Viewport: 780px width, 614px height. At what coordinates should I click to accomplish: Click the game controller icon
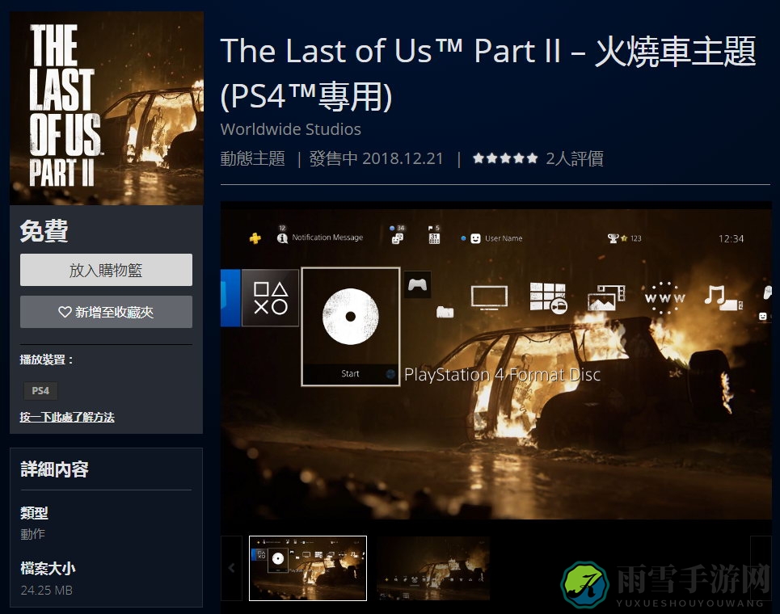coord(417,285)
